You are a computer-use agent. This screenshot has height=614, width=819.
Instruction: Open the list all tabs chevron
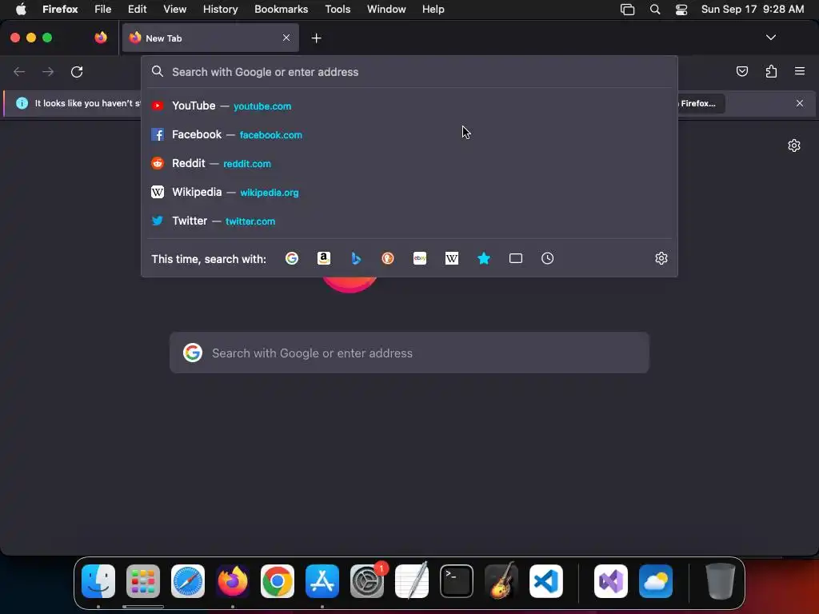coord(770,38)
